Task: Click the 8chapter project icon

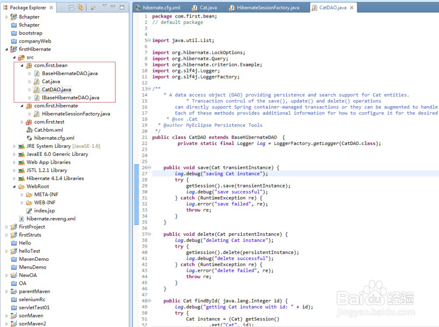Action: click(14, 17)
